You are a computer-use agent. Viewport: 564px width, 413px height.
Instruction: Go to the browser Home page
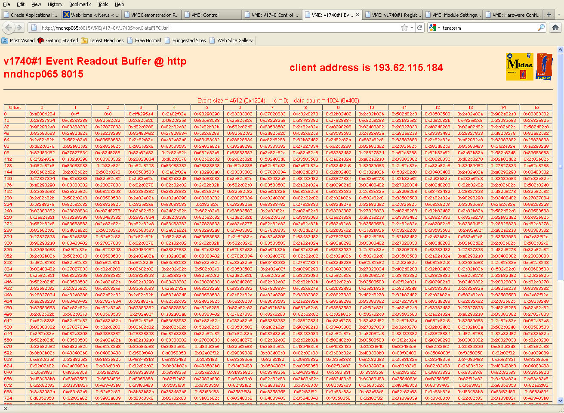(555, 28)
